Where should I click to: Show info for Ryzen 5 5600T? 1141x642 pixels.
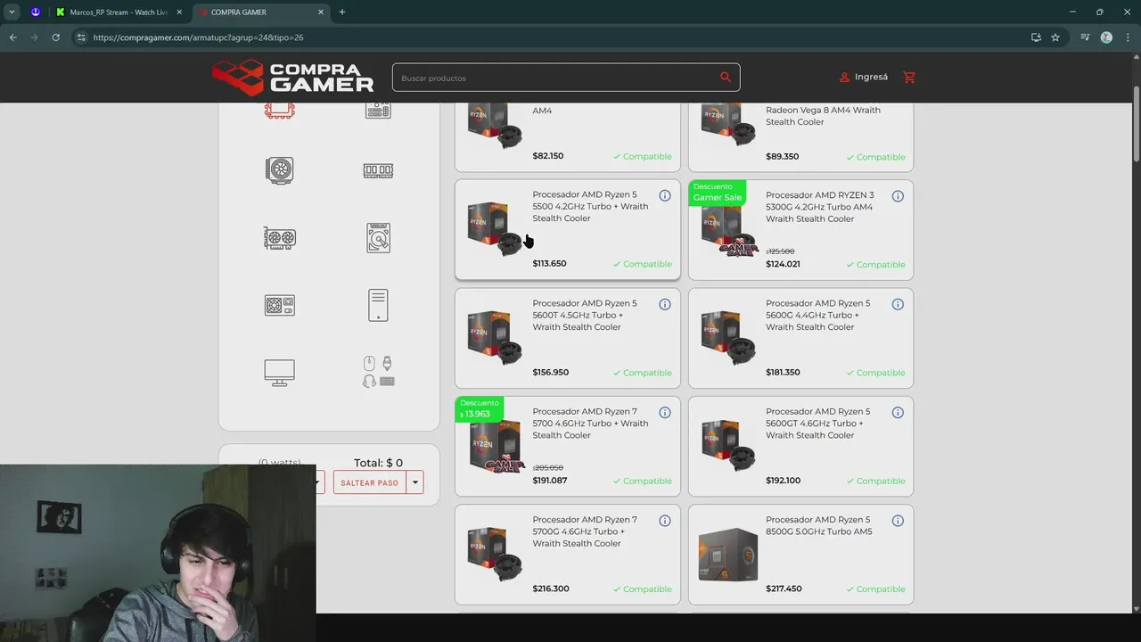pyautogui.click(x=665, y=304)
